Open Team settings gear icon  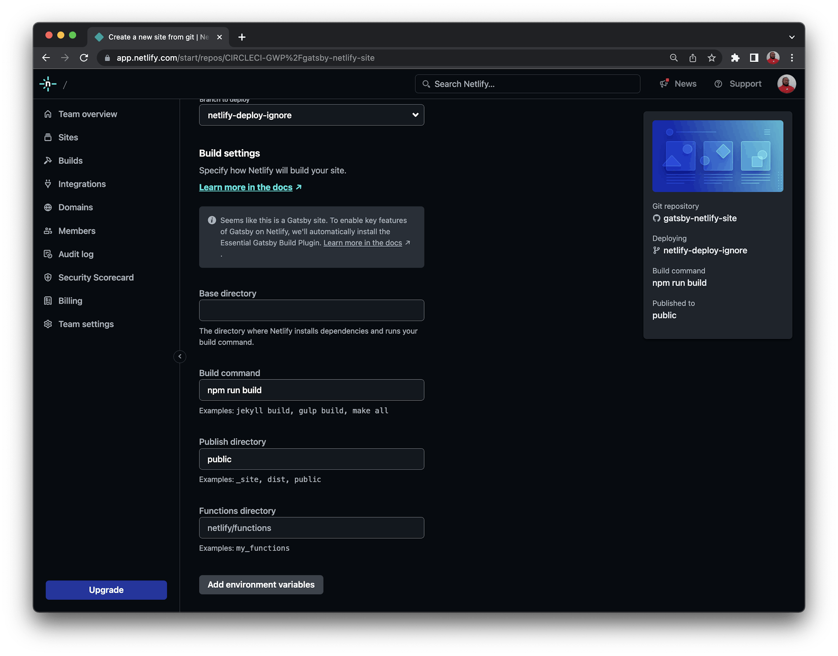click(x=49, y=324)
